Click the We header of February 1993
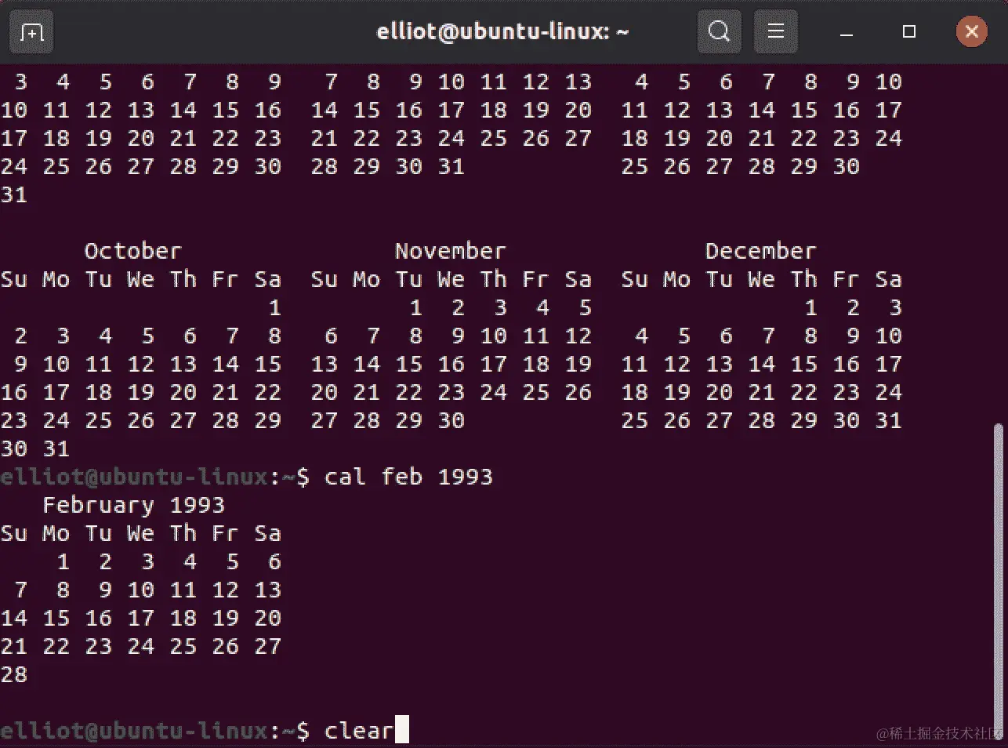 140,533
